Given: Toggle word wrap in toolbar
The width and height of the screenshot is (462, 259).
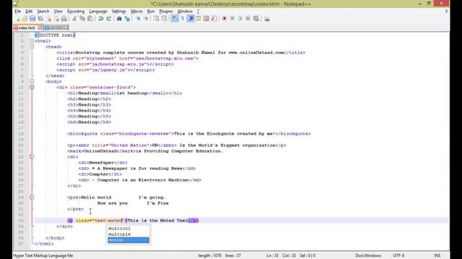Looking at the screenshot, I should 175,19.
